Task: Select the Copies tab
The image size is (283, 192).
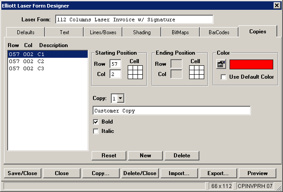Action: point(258,32)
